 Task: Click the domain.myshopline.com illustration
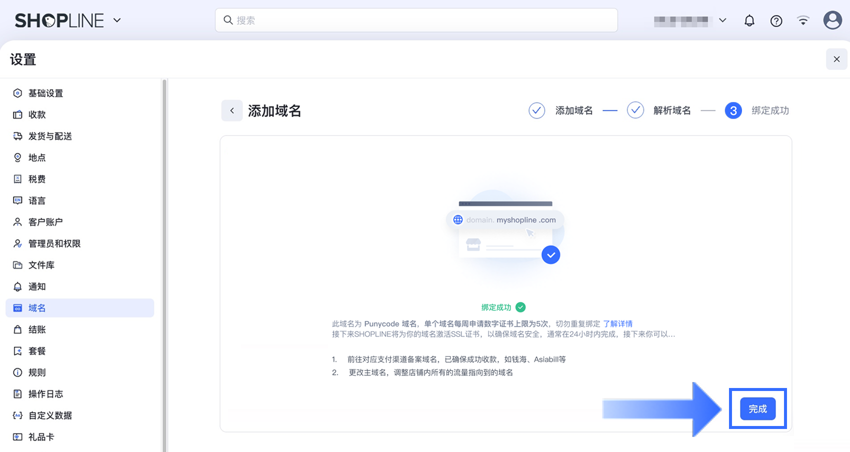(x=505, y=231)
